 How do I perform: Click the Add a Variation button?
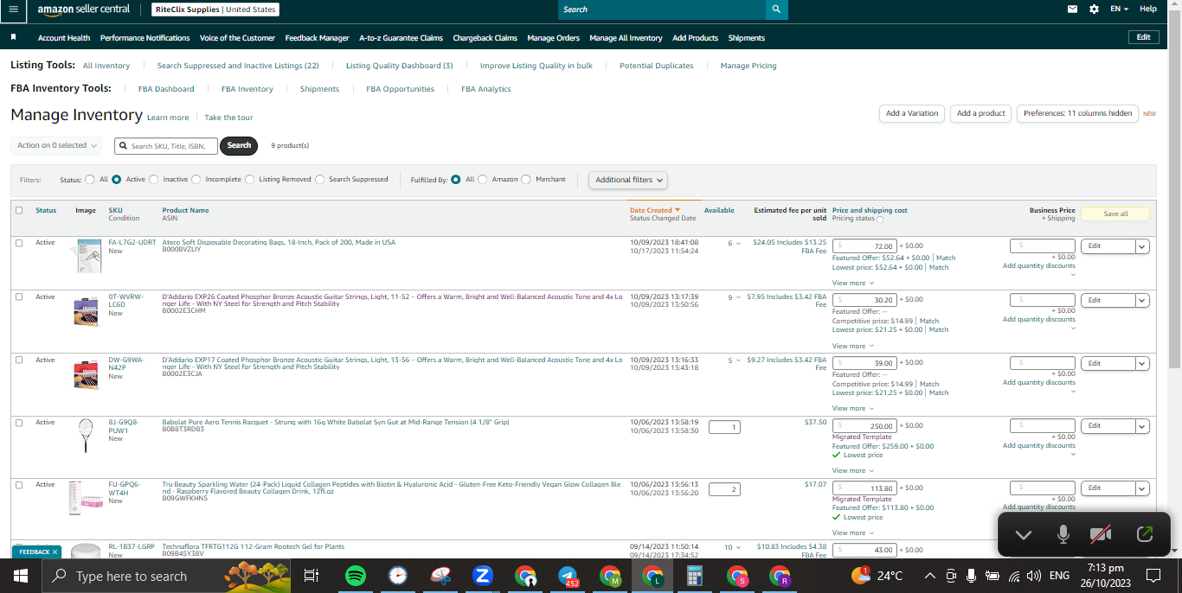(x=912, y=113)
